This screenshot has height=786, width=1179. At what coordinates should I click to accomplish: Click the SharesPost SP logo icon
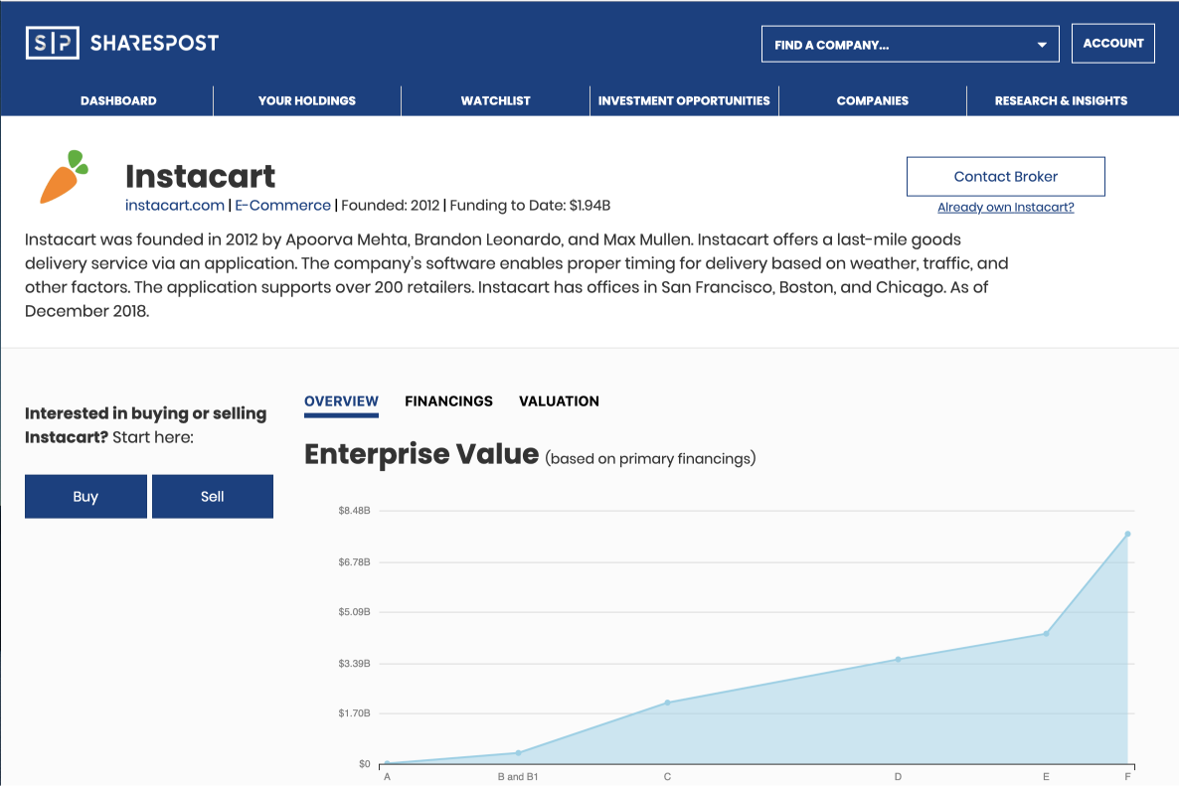pos(52,43)
